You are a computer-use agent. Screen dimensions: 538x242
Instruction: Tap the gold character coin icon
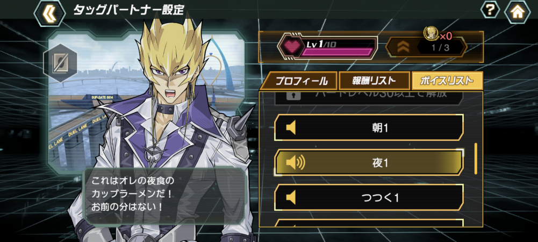pyautogui.click(x=431, y=33)
